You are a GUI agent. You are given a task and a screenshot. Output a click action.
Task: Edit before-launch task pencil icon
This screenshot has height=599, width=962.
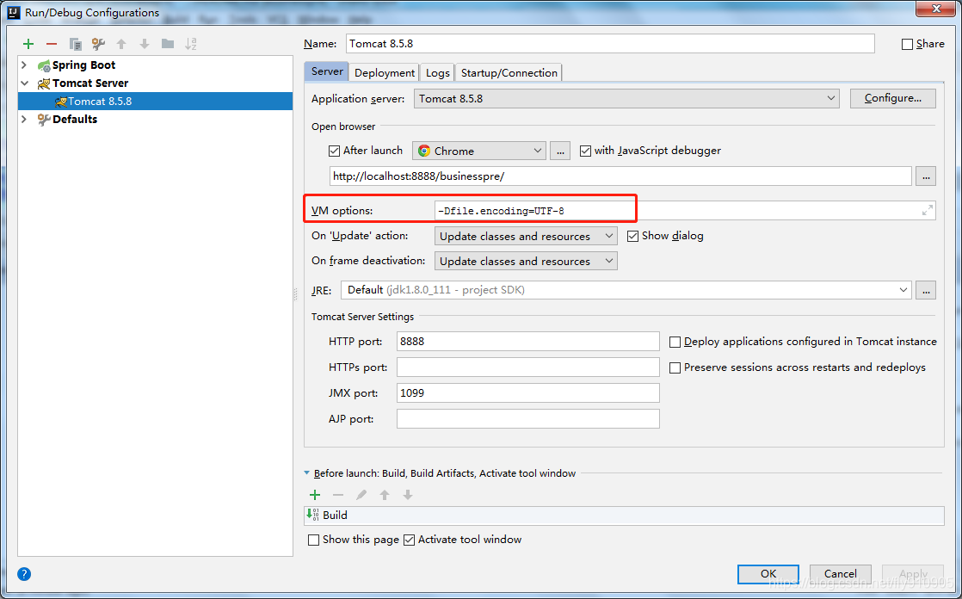coord(361,495)
